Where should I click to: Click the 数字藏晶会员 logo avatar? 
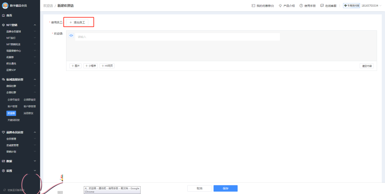coord(5,5)
